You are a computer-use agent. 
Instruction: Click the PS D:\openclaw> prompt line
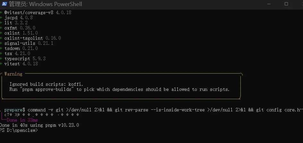19,131
